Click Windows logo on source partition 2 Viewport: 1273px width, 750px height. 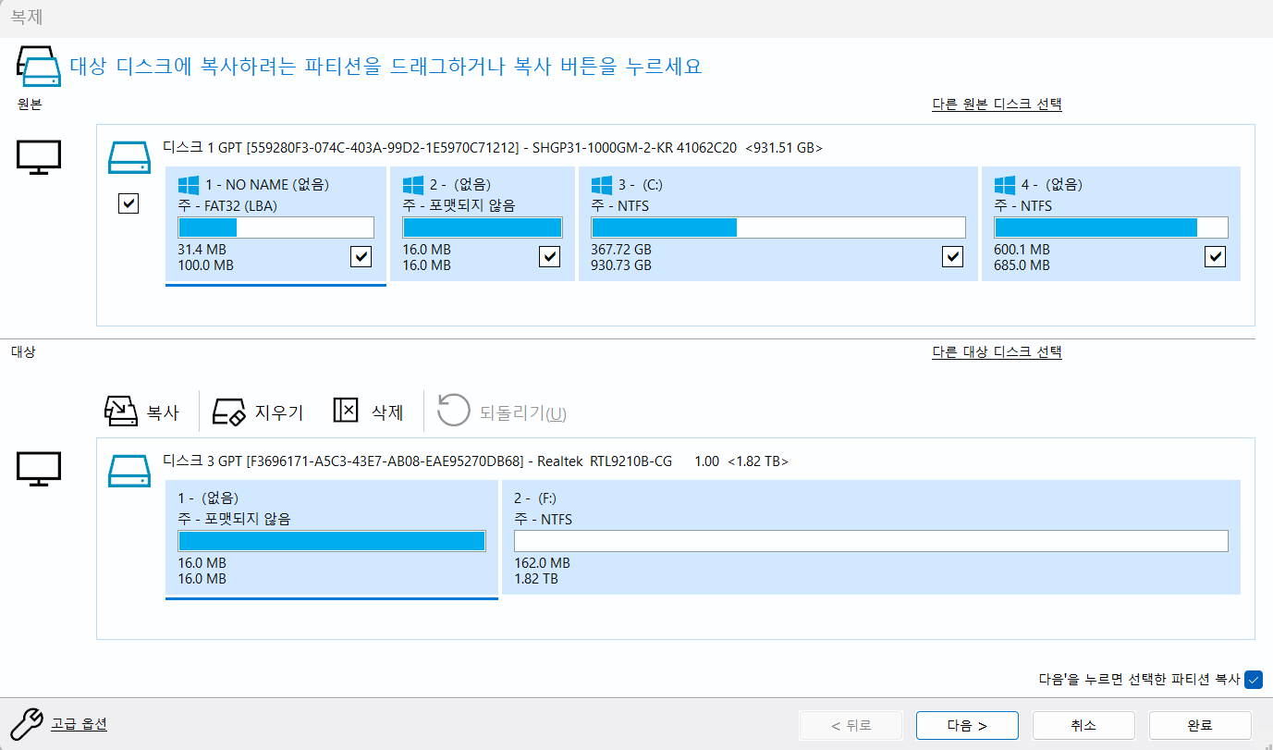(412, 185)
